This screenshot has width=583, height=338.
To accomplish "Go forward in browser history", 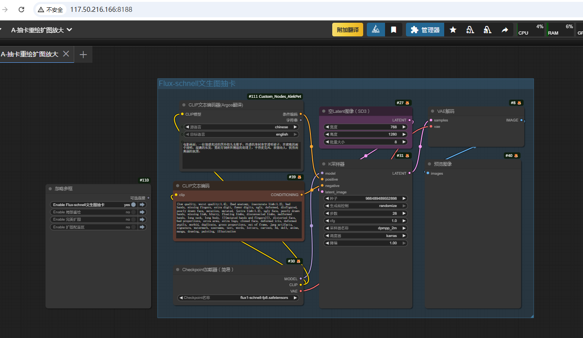I will point(5,9).
